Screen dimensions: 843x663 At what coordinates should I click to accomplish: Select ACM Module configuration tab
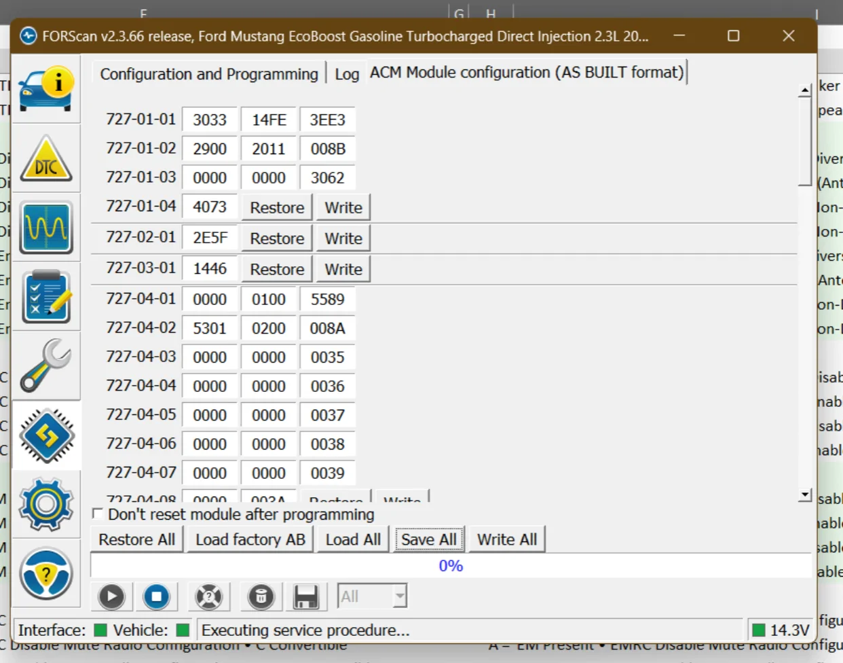[x=527, y=72]
